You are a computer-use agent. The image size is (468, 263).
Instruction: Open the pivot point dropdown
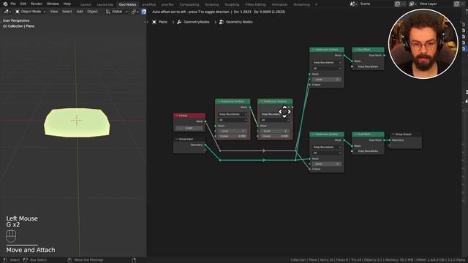(x=135, y=12)
